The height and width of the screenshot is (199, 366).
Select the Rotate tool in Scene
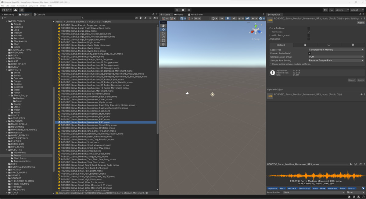point(163,33)
